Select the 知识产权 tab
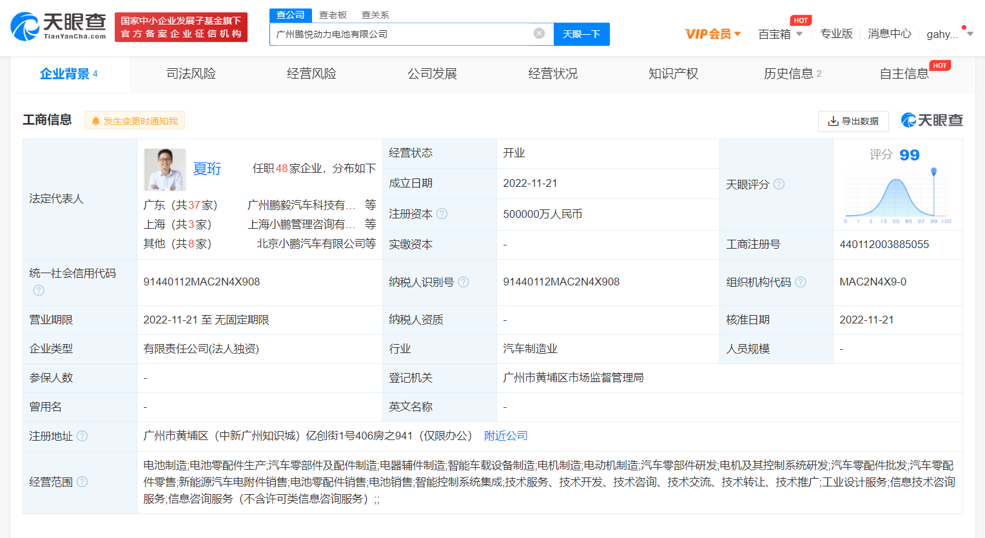Viewport: 985px width, 538px height. pyautogui.click(x=673, y=74)
